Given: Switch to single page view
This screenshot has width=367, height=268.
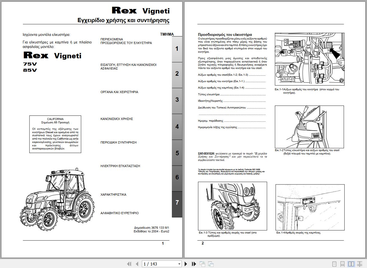Looking at the screenshot, I should (334, 264).
